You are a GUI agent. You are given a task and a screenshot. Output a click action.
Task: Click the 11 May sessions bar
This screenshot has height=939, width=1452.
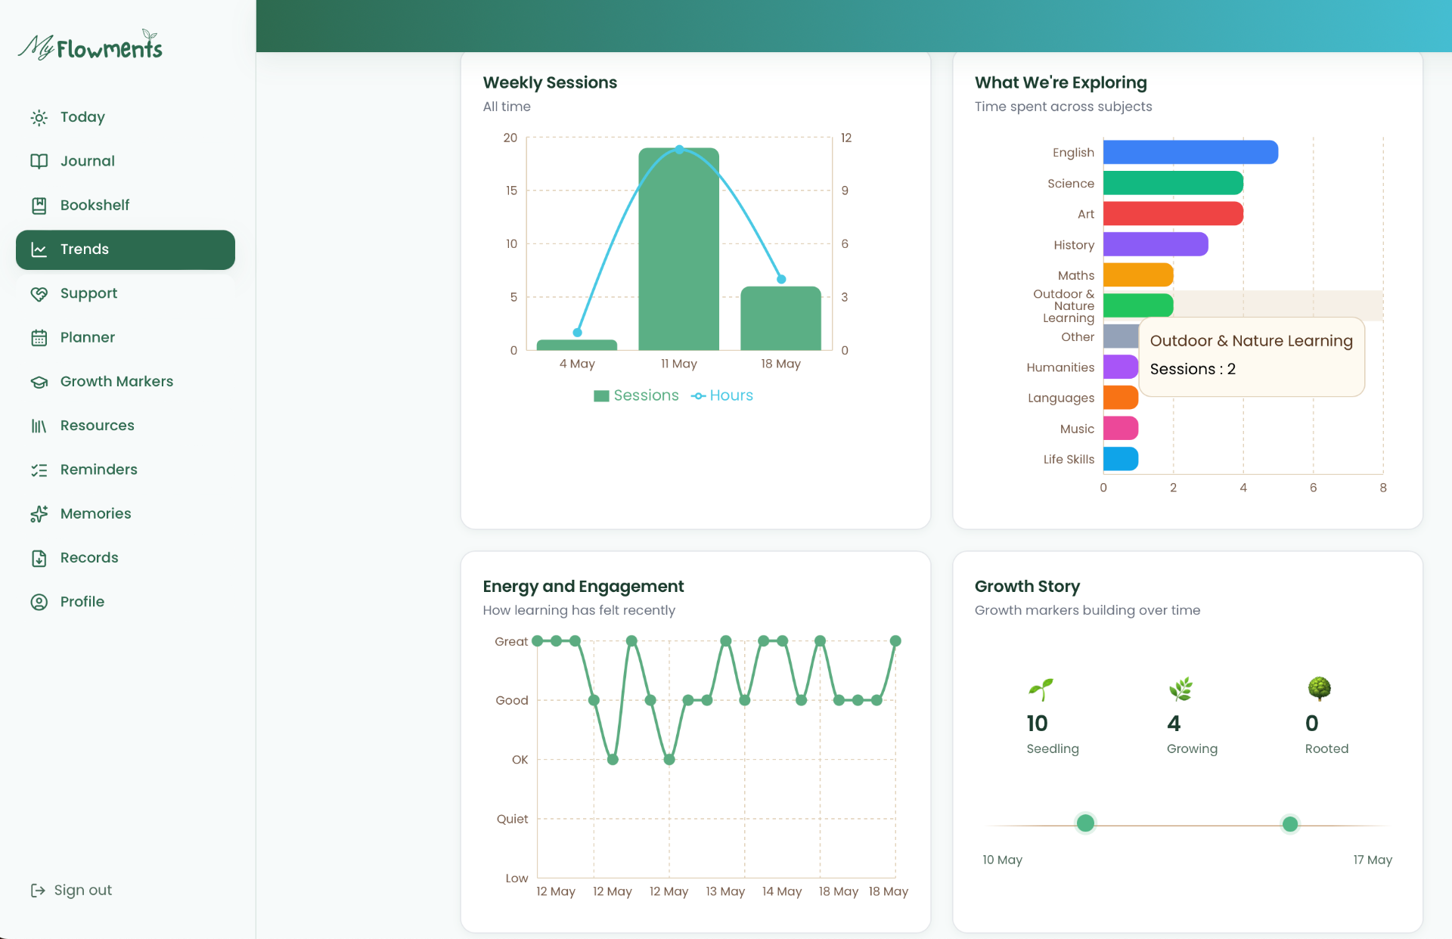pyautogui.click(x=678, y=249)
